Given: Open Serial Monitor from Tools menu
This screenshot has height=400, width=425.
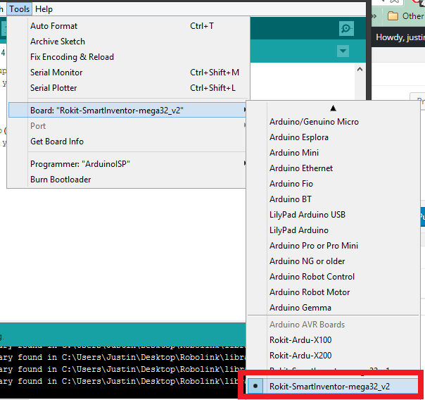Looking at the screenshot, I should pos(127,73).
